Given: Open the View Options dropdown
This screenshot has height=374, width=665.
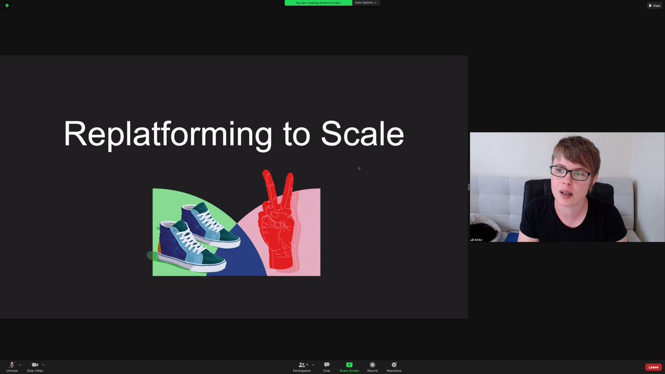Looking at the screenshot, I should pos(366,3).
